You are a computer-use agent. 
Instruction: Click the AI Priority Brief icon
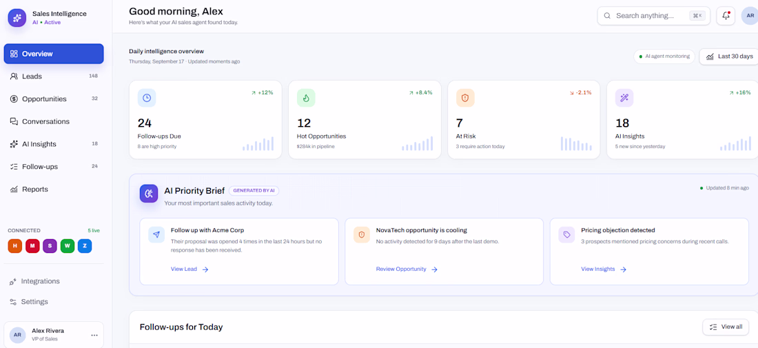(149, 194)
